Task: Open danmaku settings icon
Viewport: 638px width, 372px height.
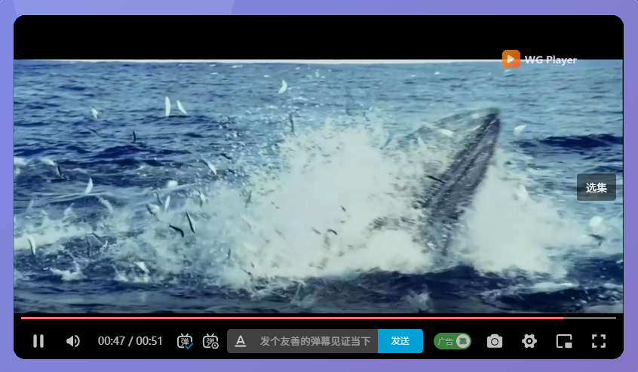Action: click(210, 341)
